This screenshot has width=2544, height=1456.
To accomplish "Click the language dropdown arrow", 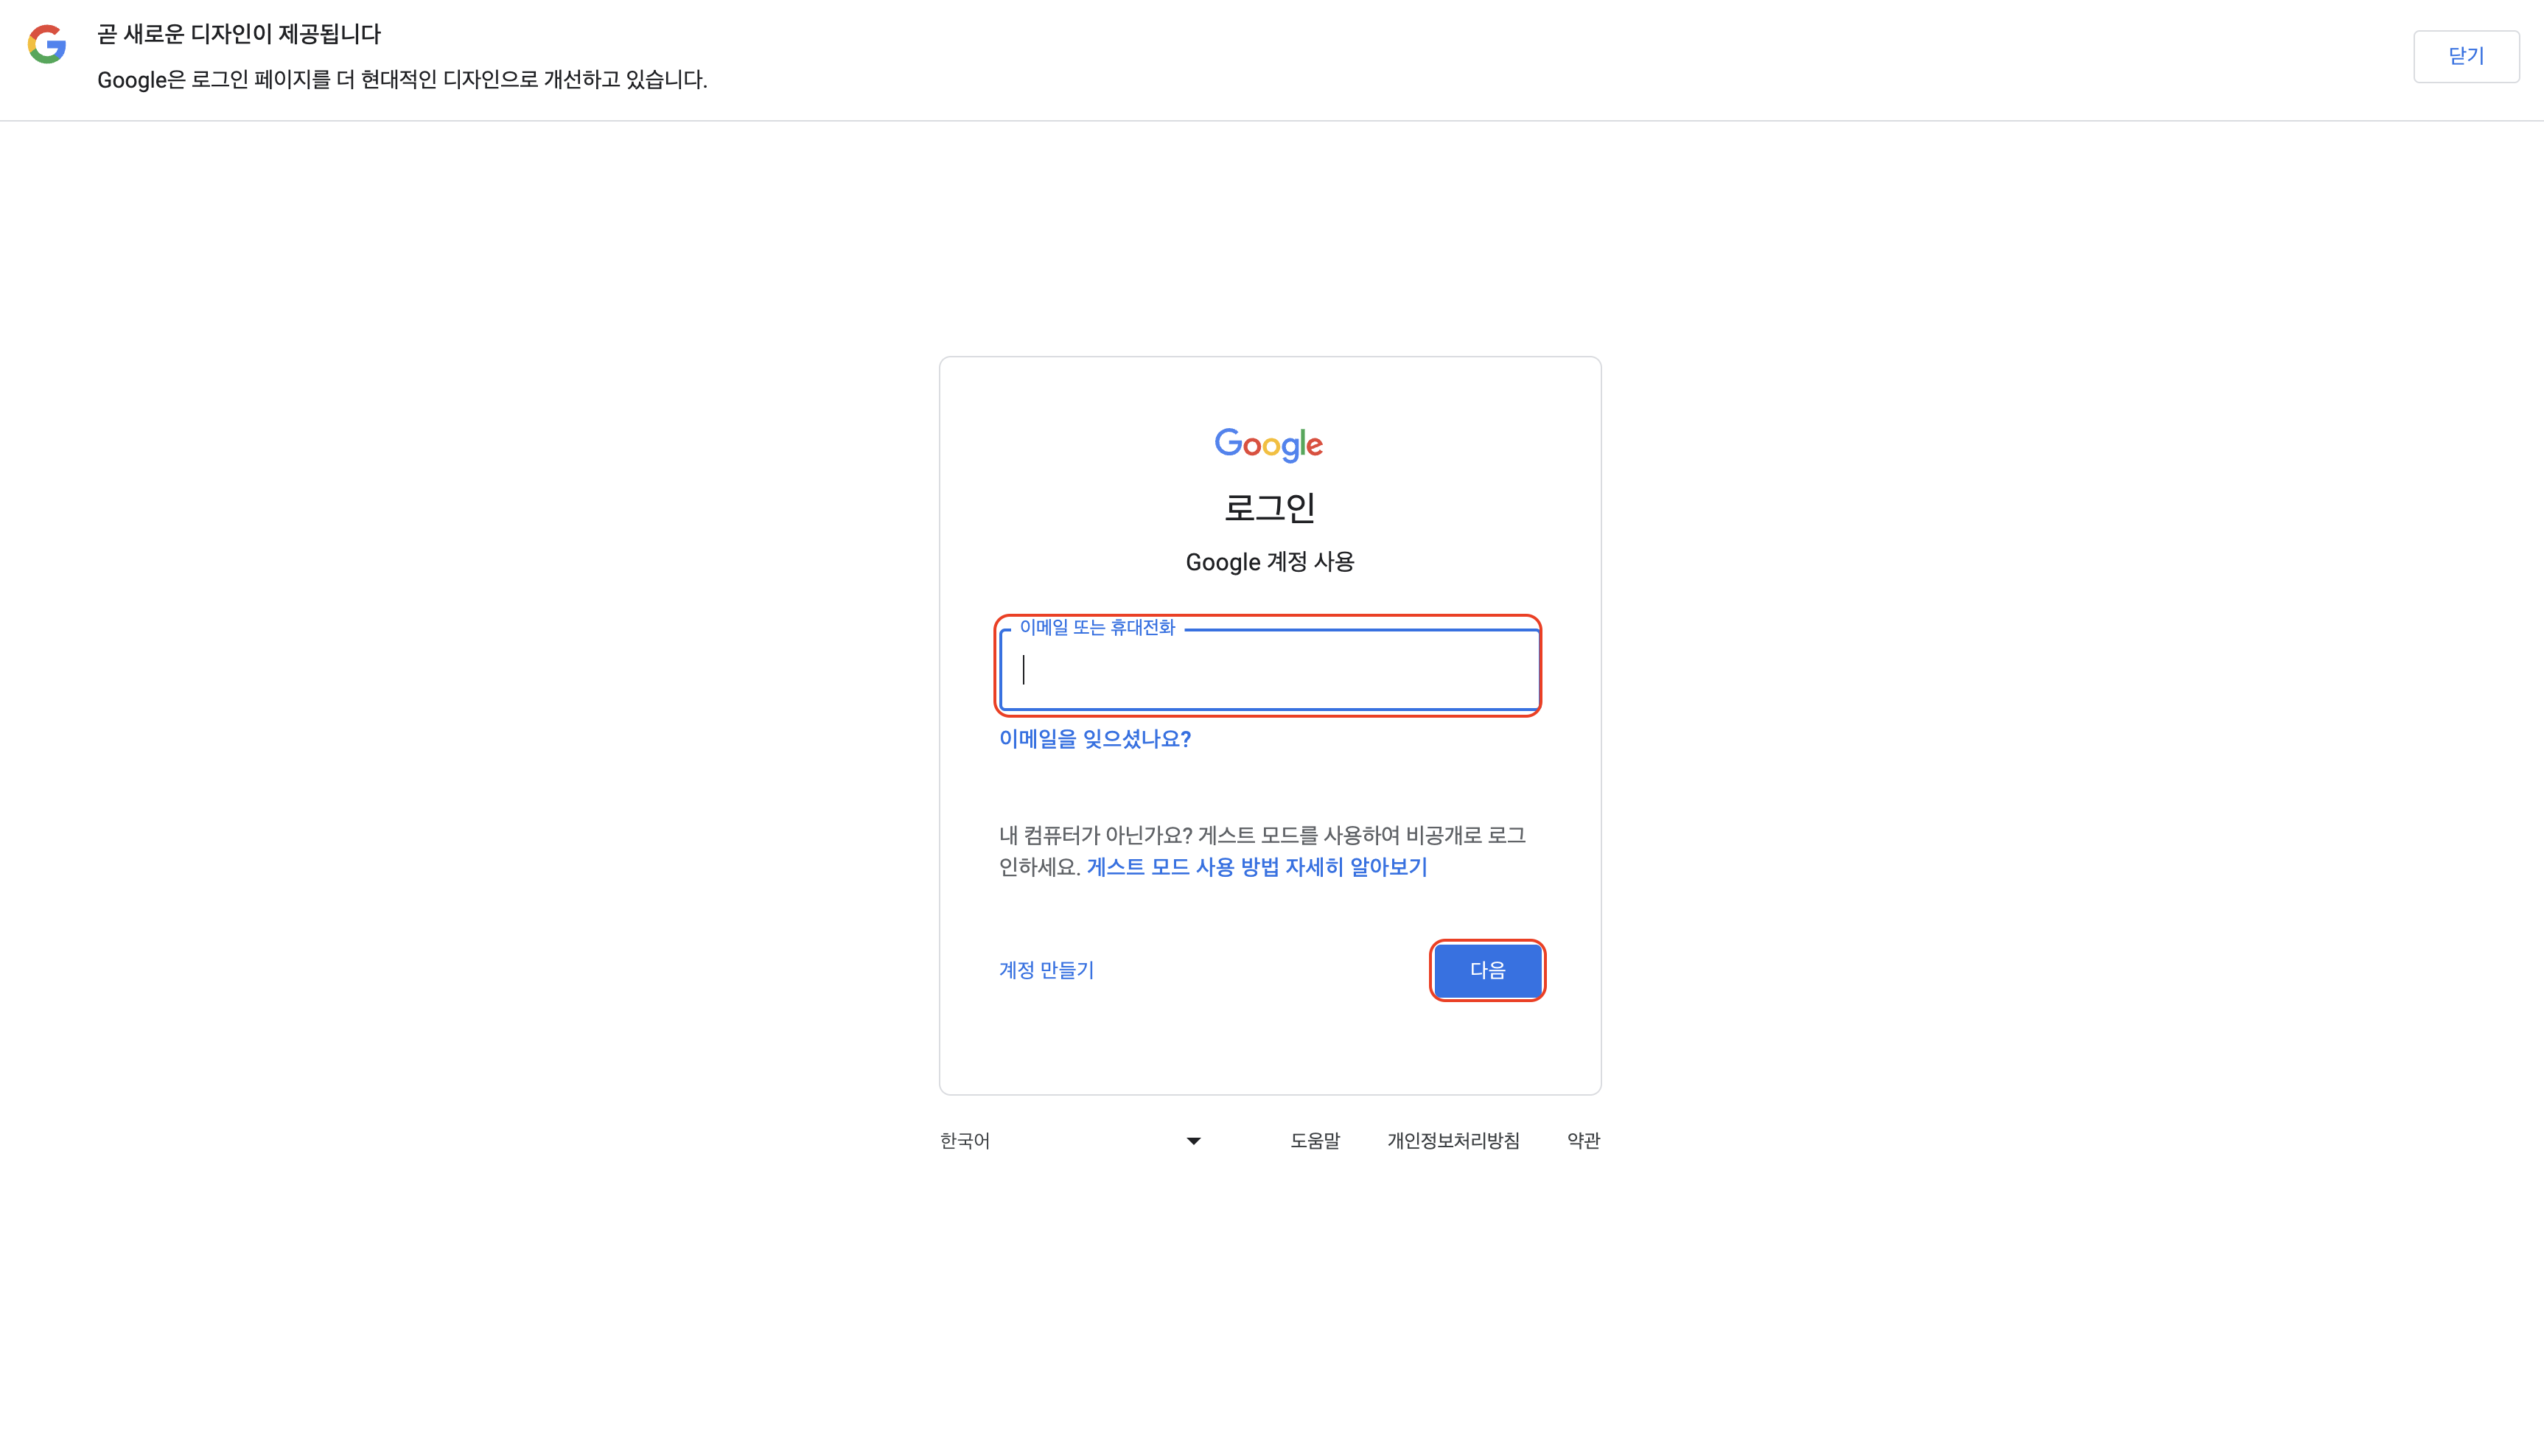I will tap(1193, 1141).
